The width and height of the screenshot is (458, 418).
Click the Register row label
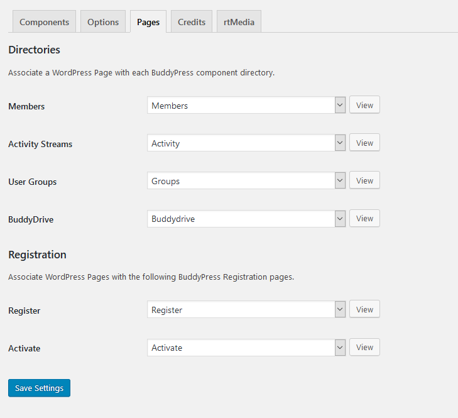pos(25,311)
